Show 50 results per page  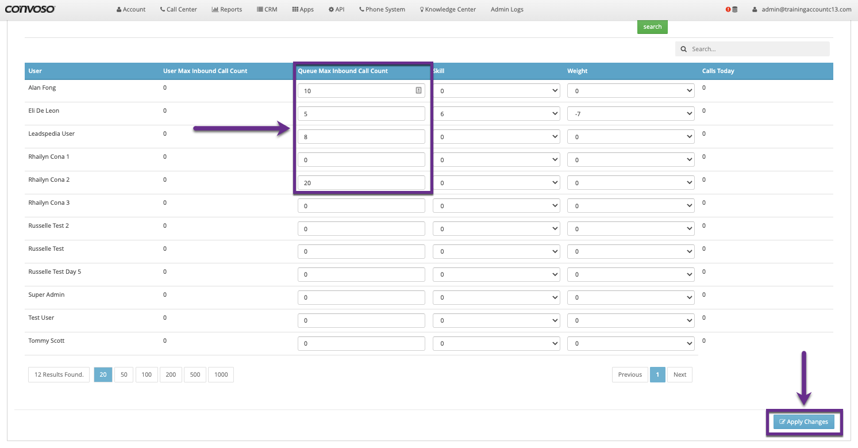click(124, 374)
